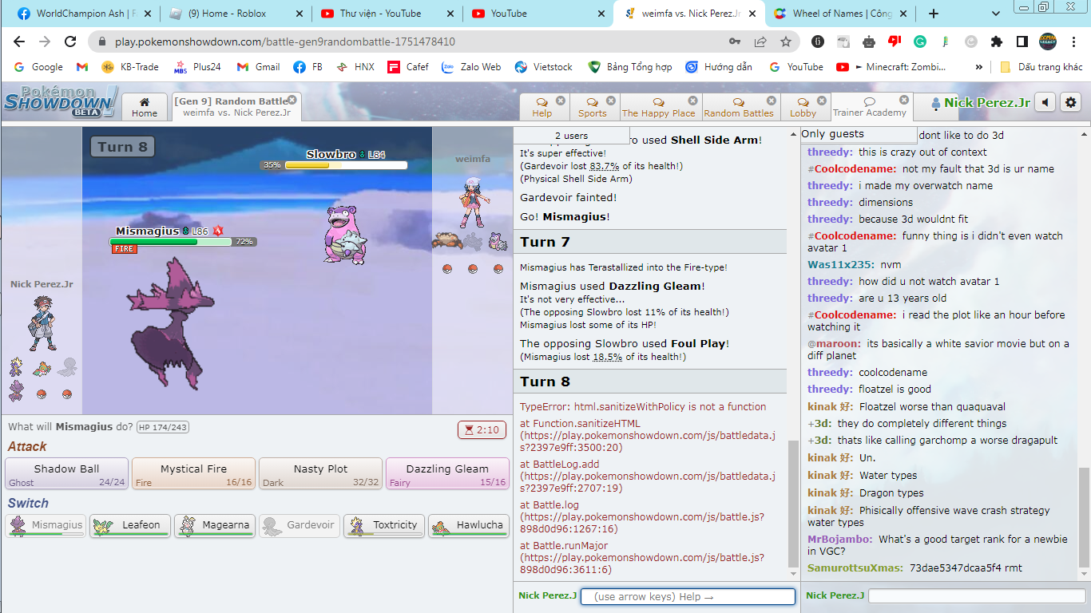Use the Mystical Fire move
The image size is (1091, 613).
pos(194,473)
